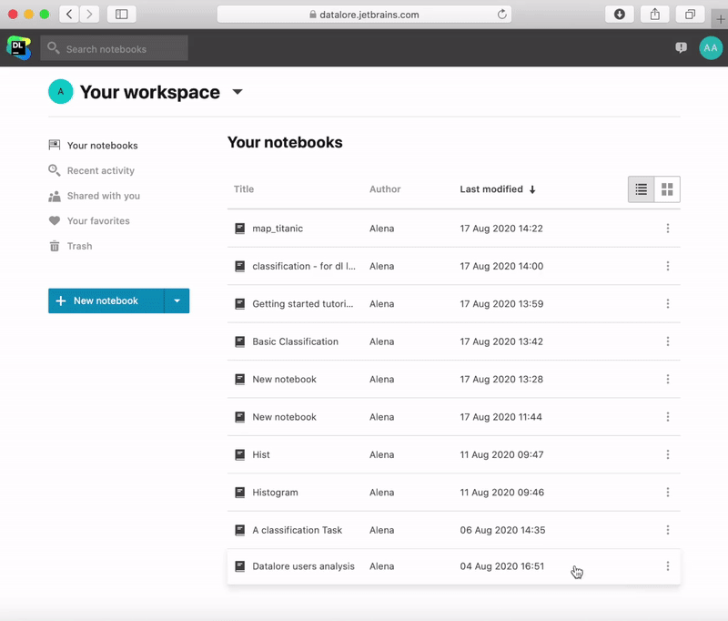Click the Datalore DL logo
The image size is (728, 621).
pyautogui.click(x=18, y=48)
